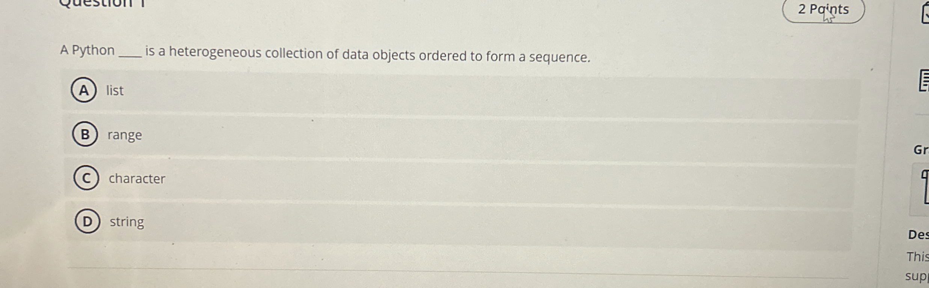
Task: Choose answer option D, string
Action: pos(127,222)
